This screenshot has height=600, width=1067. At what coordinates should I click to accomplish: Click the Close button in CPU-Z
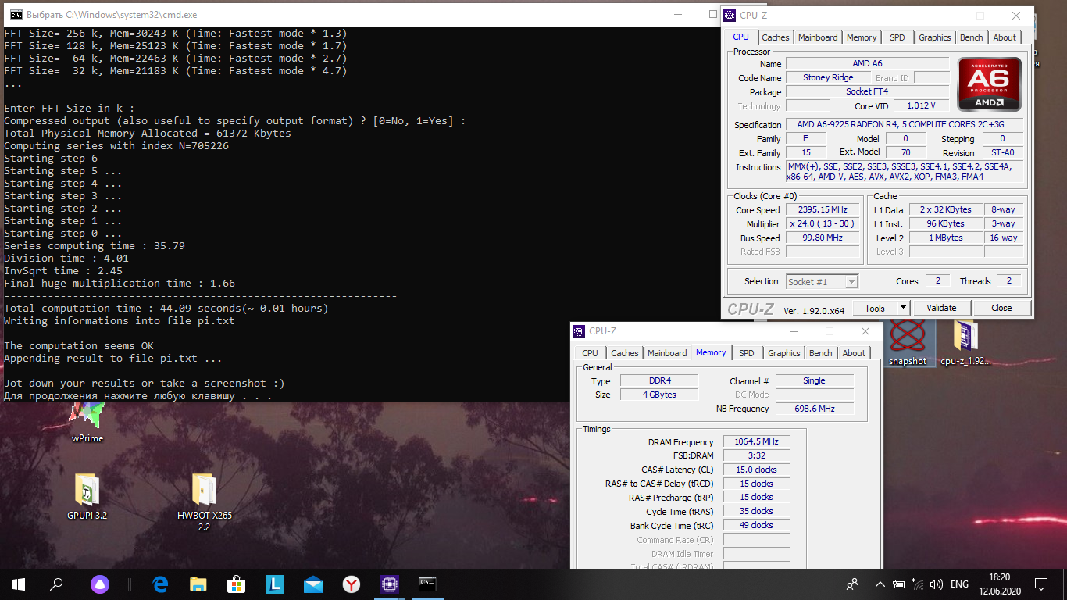tap(1001, 308)
